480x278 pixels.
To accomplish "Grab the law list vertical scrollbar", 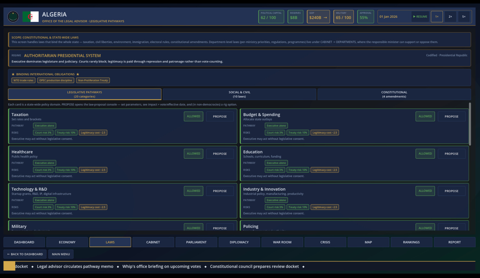I will [x=470, y=124].
